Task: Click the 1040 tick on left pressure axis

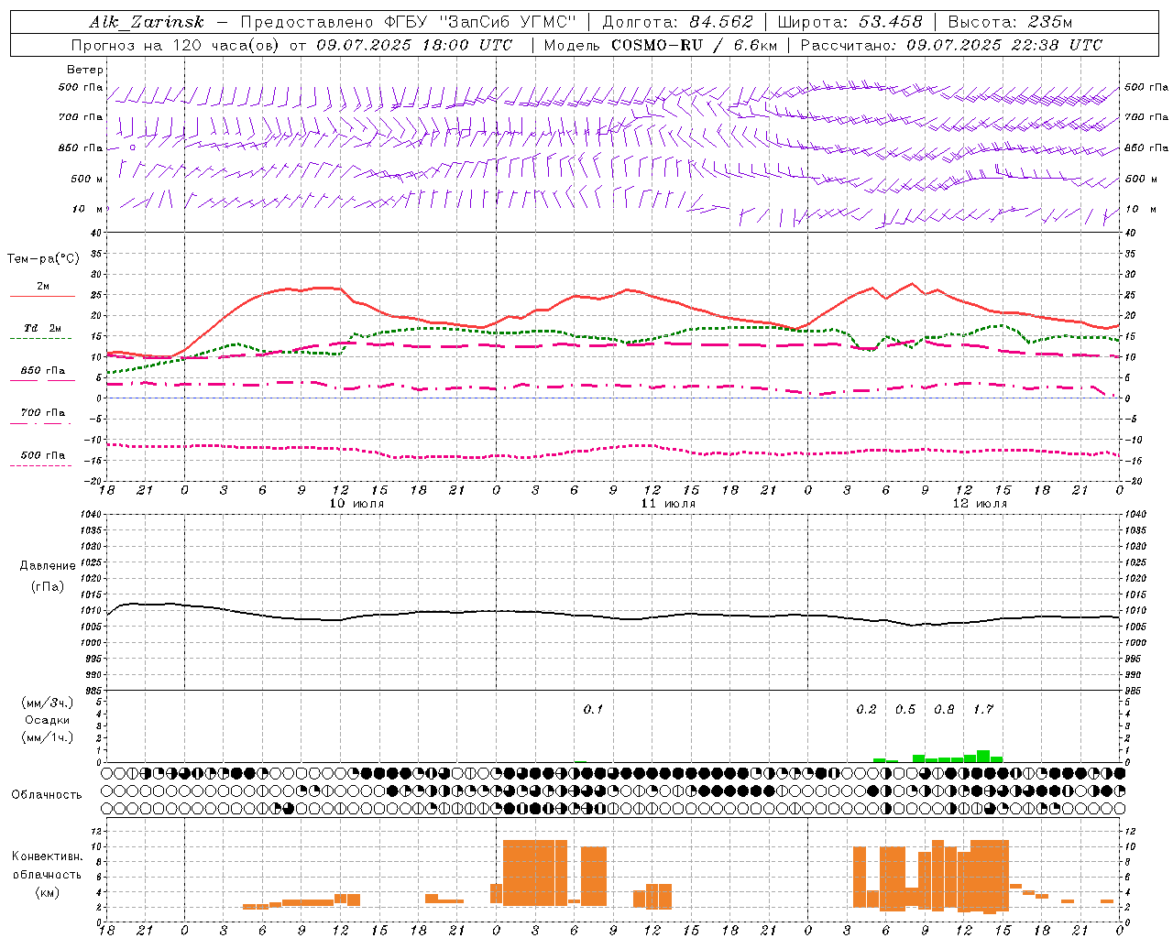Action: (91, 514)
